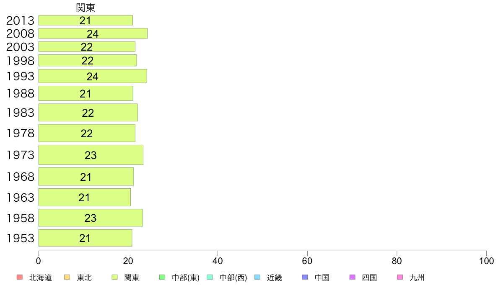Select the 1958 bar showing 23
Screen dimensions: 498x308
click(91, 218)
